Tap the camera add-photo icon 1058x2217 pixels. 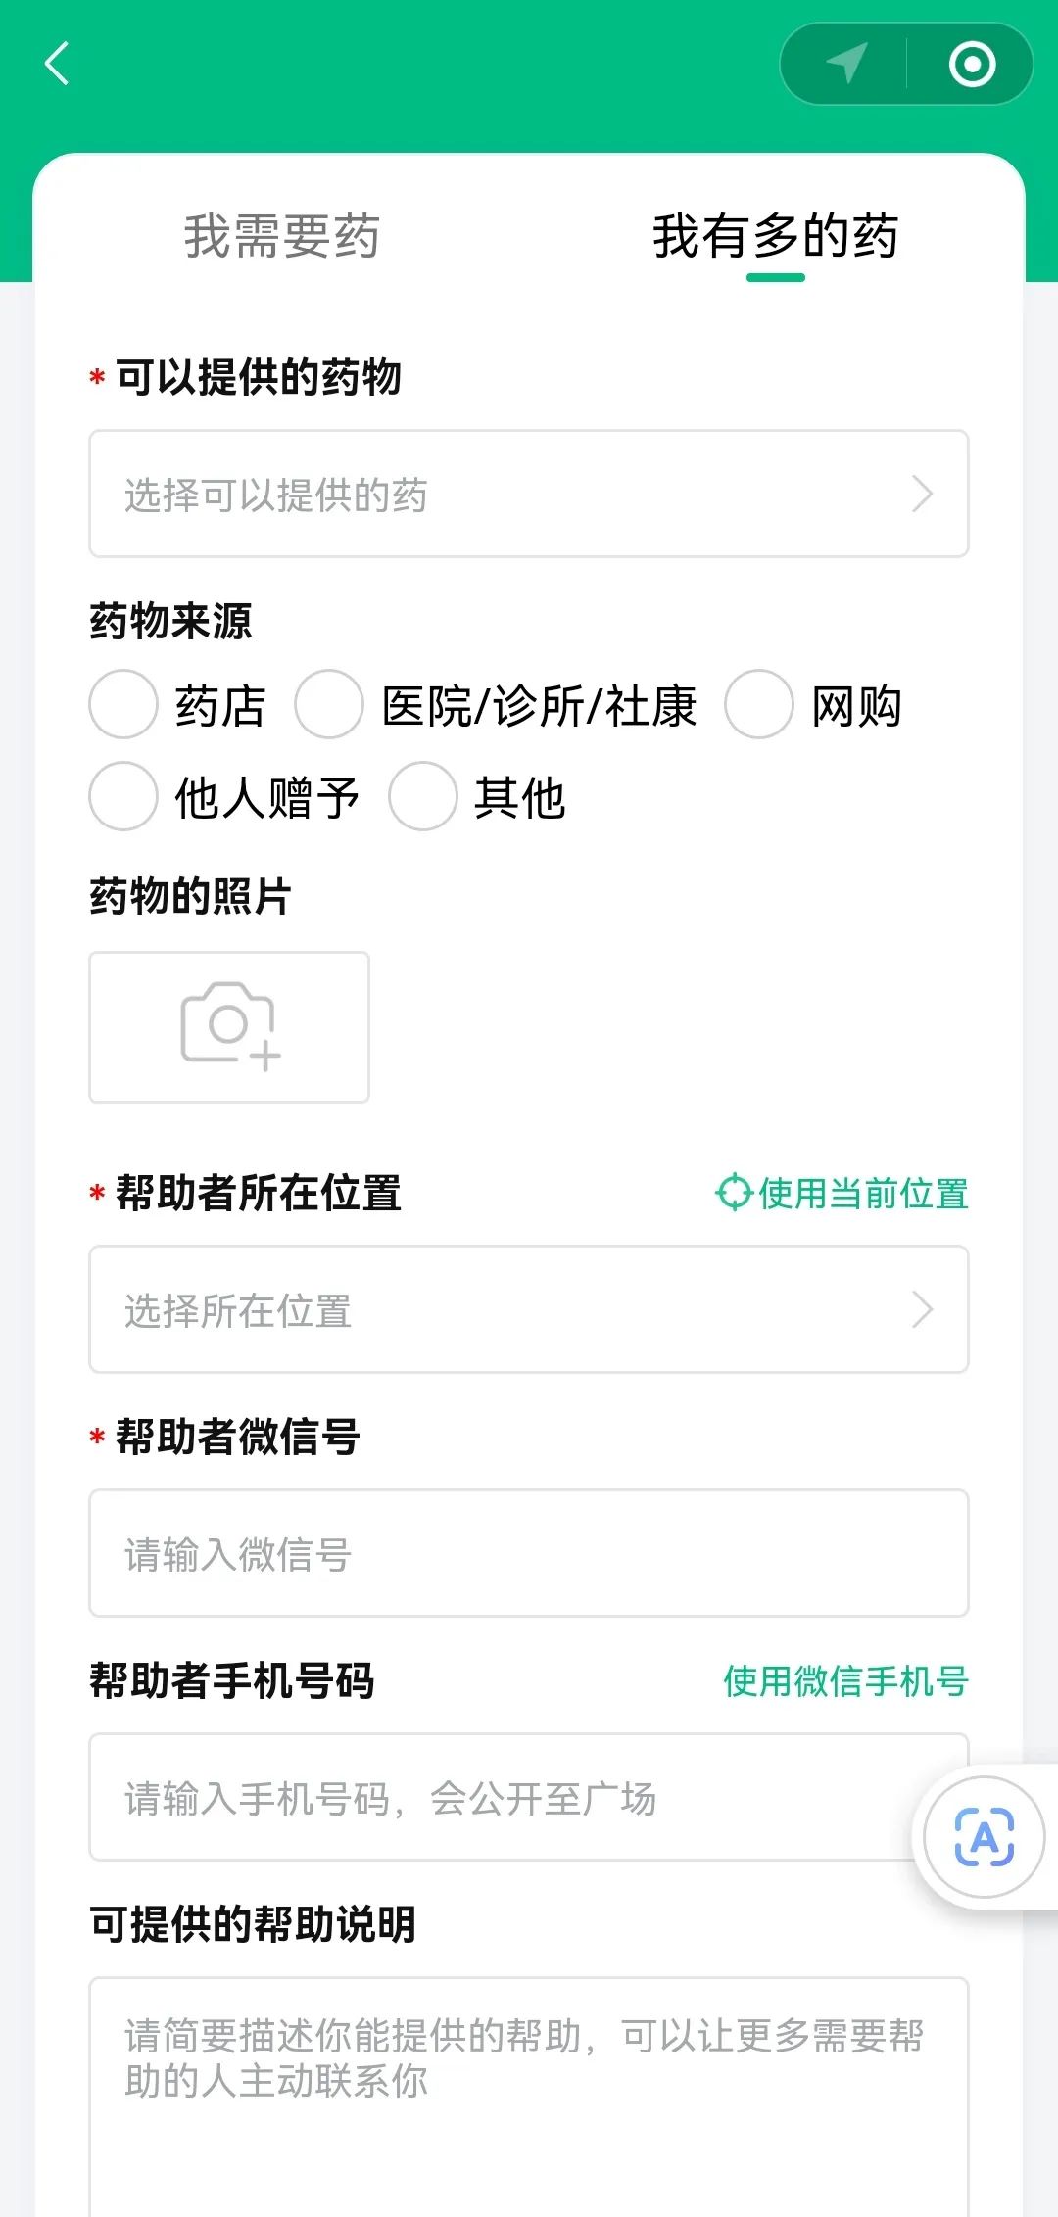(229, 1026)
